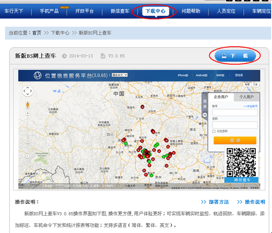The image size is (272, 233).
Task: Select the 企业用户 tab
Action: 221,97
